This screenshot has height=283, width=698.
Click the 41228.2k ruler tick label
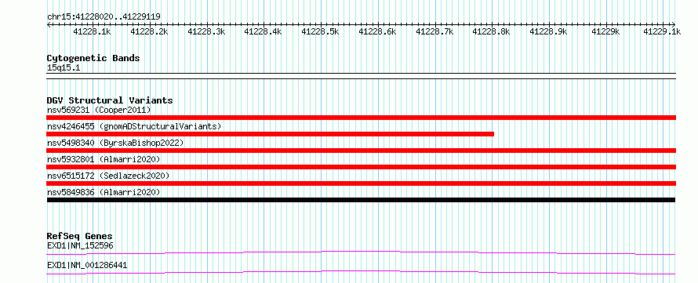click(149, 31)
